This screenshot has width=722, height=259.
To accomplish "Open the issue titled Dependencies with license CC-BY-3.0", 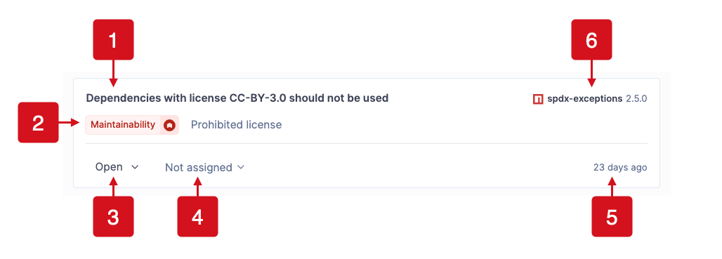I will point(237,98).
